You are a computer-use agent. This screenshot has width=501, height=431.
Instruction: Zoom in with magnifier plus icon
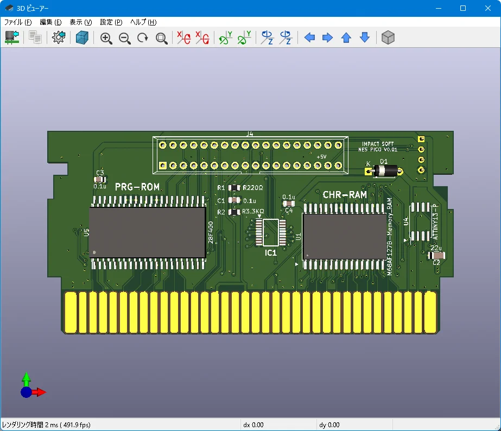click(106, 38)
